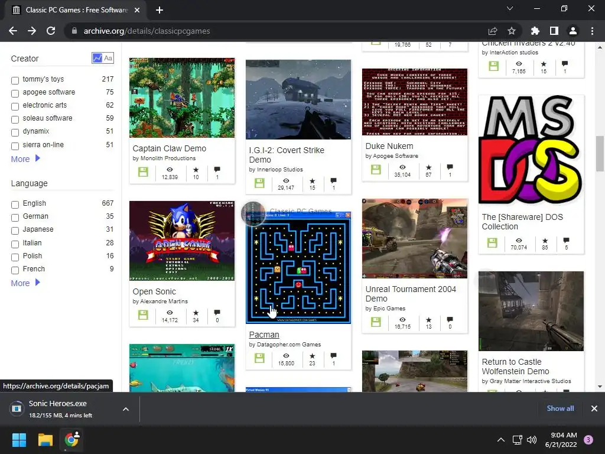Open the Pacman title link
The image size is (605, 454).
tap(264, 335)
